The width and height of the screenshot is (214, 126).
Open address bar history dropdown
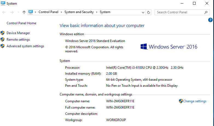coord(143,13)
